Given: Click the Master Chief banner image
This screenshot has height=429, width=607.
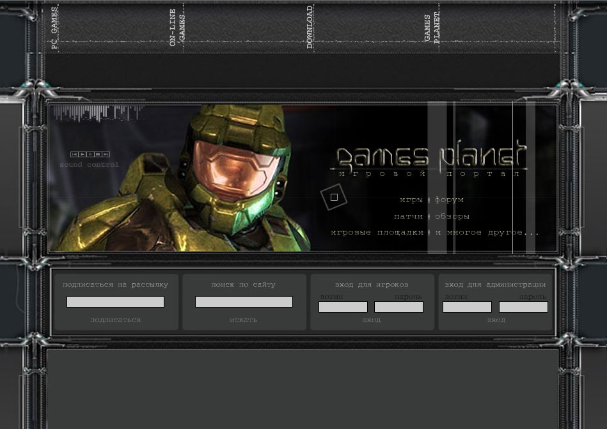Looking at the screenshot, I should coord(182,178).
